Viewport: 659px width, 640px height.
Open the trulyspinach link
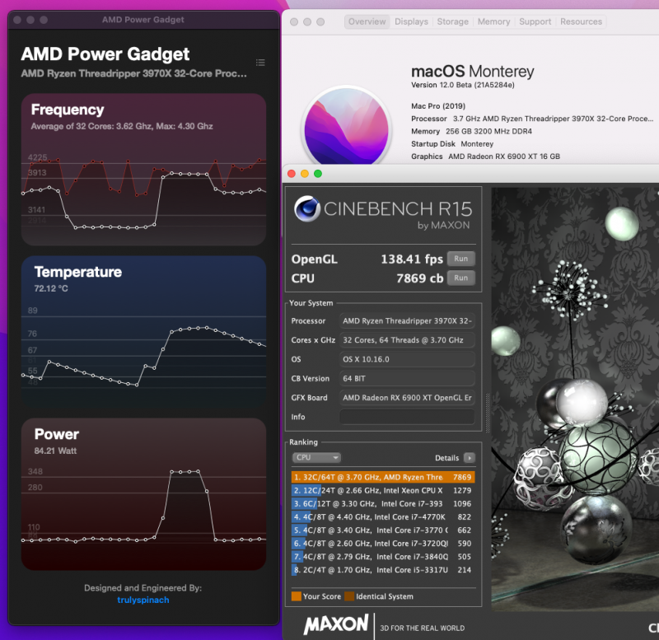click(143, 600)
